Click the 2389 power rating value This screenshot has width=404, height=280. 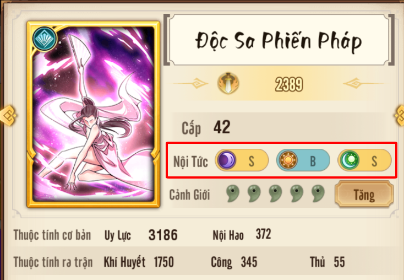pos(289,84)
